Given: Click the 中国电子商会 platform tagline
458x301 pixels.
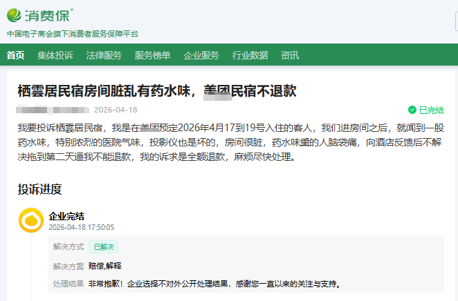Looking at the screenshot, I should coord(73,33).
